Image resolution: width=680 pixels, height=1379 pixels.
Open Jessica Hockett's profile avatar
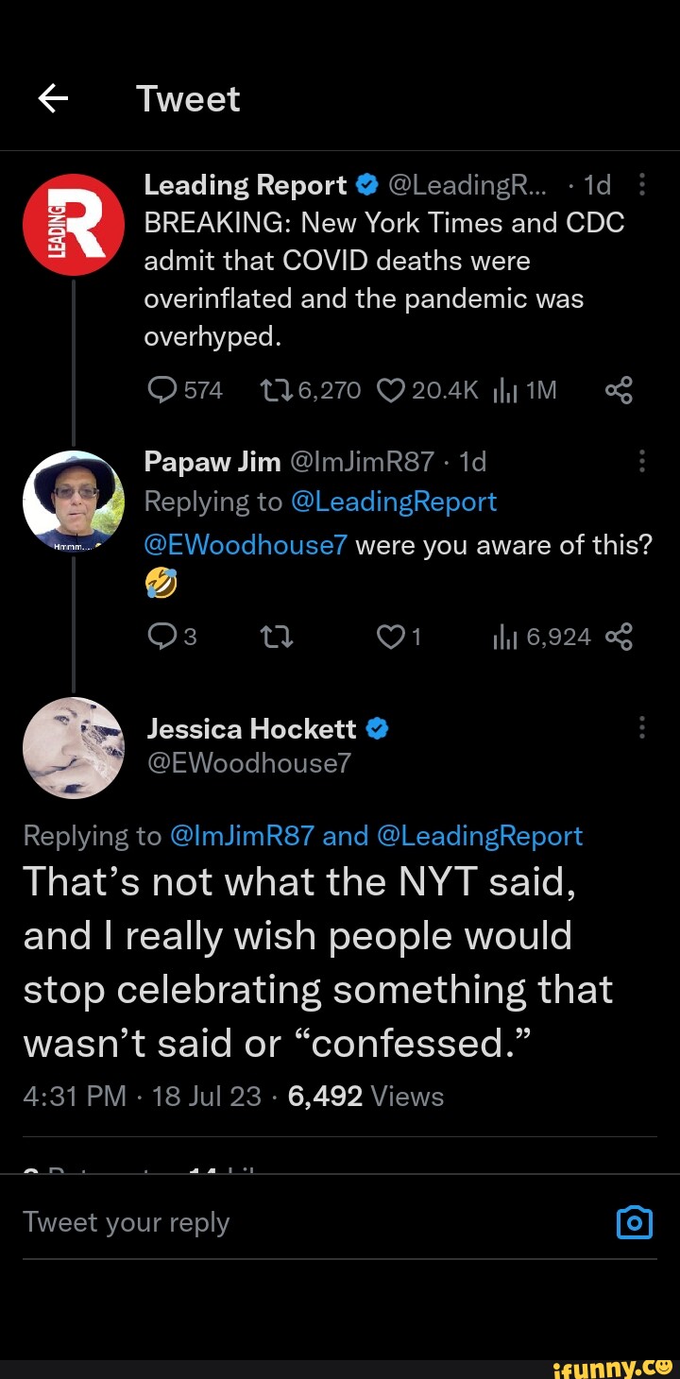point(74,748)
